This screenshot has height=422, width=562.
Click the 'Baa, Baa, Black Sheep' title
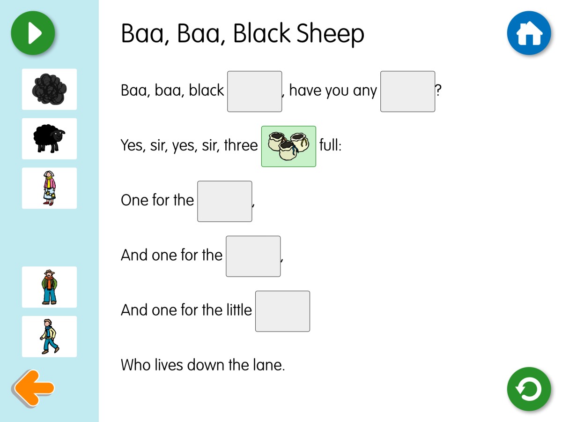click(243, 34)
